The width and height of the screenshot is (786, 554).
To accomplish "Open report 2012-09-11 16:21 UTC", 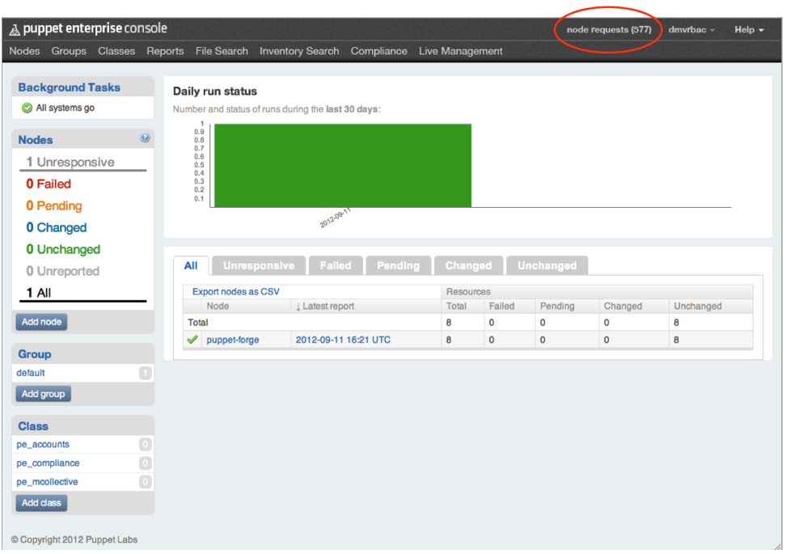I will (x=343, y=340).
